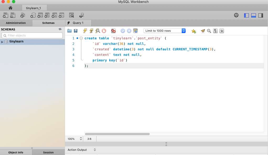Open a SQL script file in new tab
Screen dimensions: 268x155
coord(13,15)
